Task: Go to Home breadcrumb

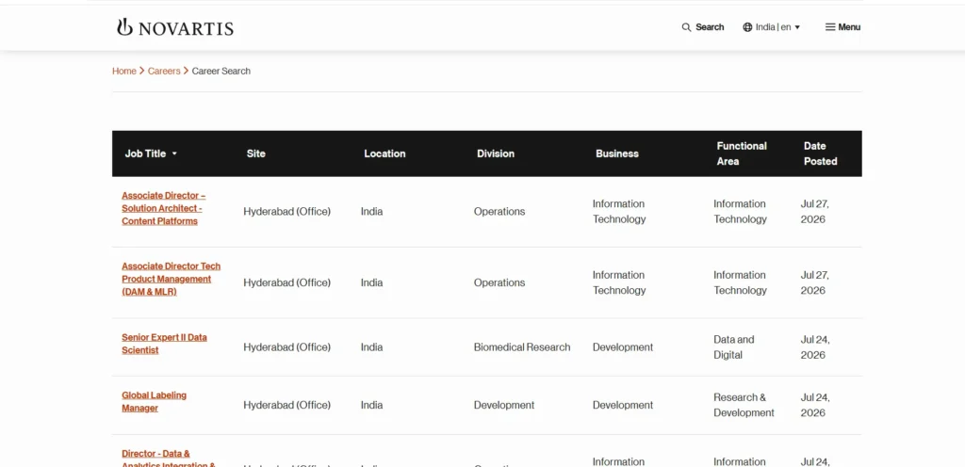Action: pos(123,72)
